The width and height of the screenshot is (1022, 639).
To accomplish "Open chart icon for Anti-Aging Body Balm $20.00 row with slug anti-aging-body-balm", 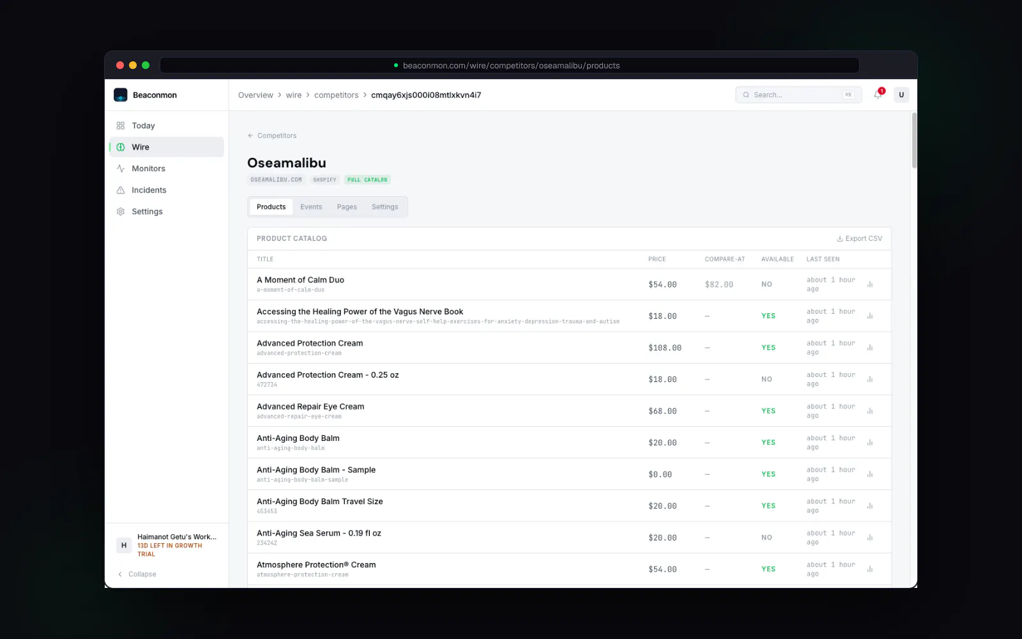I will 870,443.
